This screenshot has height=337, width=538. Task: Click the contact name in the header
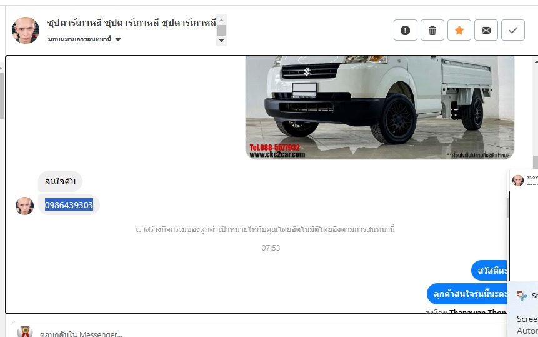131,23
